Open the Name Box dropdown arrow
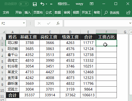The height and width of the screenshot is (101, 132). pos(24,23)
